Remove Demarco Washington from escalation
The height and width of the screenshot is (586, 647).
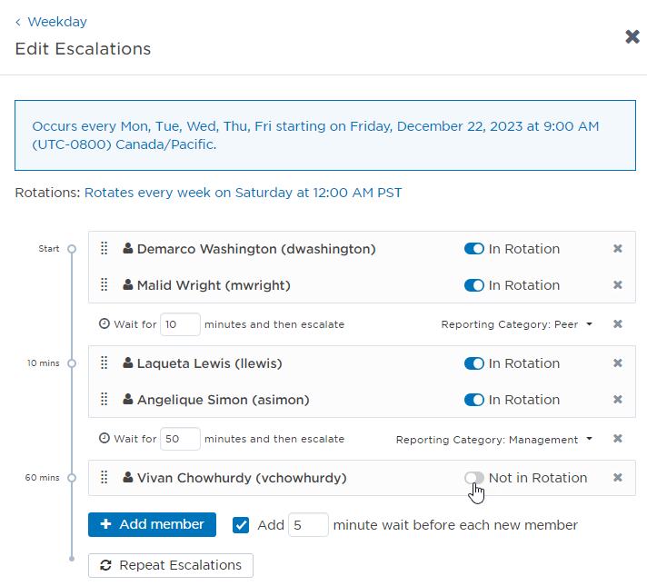click(618, 249)
